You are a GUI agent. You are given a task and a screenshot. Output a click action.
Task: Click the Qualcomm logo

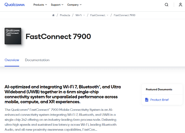pyautogui.click(x=15, y=5)
